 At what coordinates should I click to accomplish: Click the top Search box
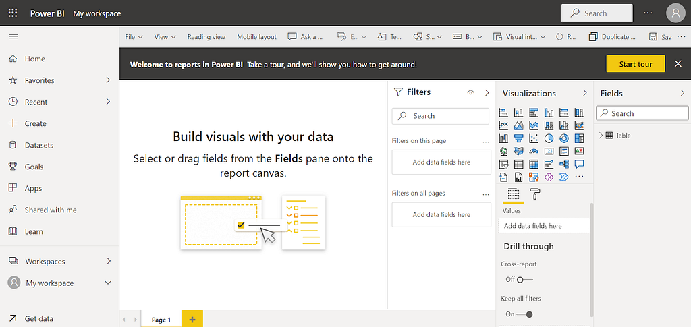[597, 13]
